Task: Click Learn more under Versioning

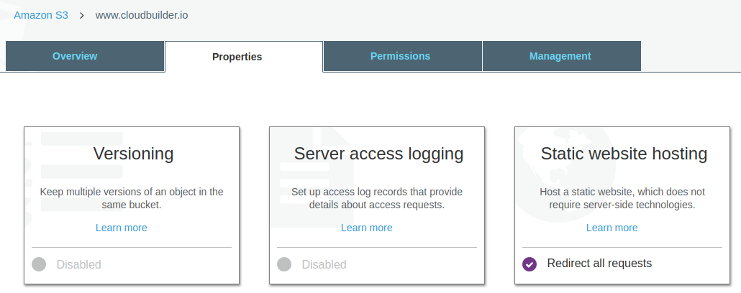Action: point(121,228)
